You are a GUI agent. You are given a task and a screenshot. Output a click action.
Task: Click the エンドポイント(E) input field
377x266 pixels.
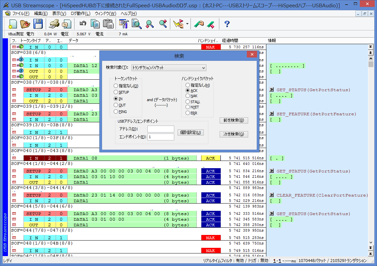pyautogui.click(x=161, y=137)
